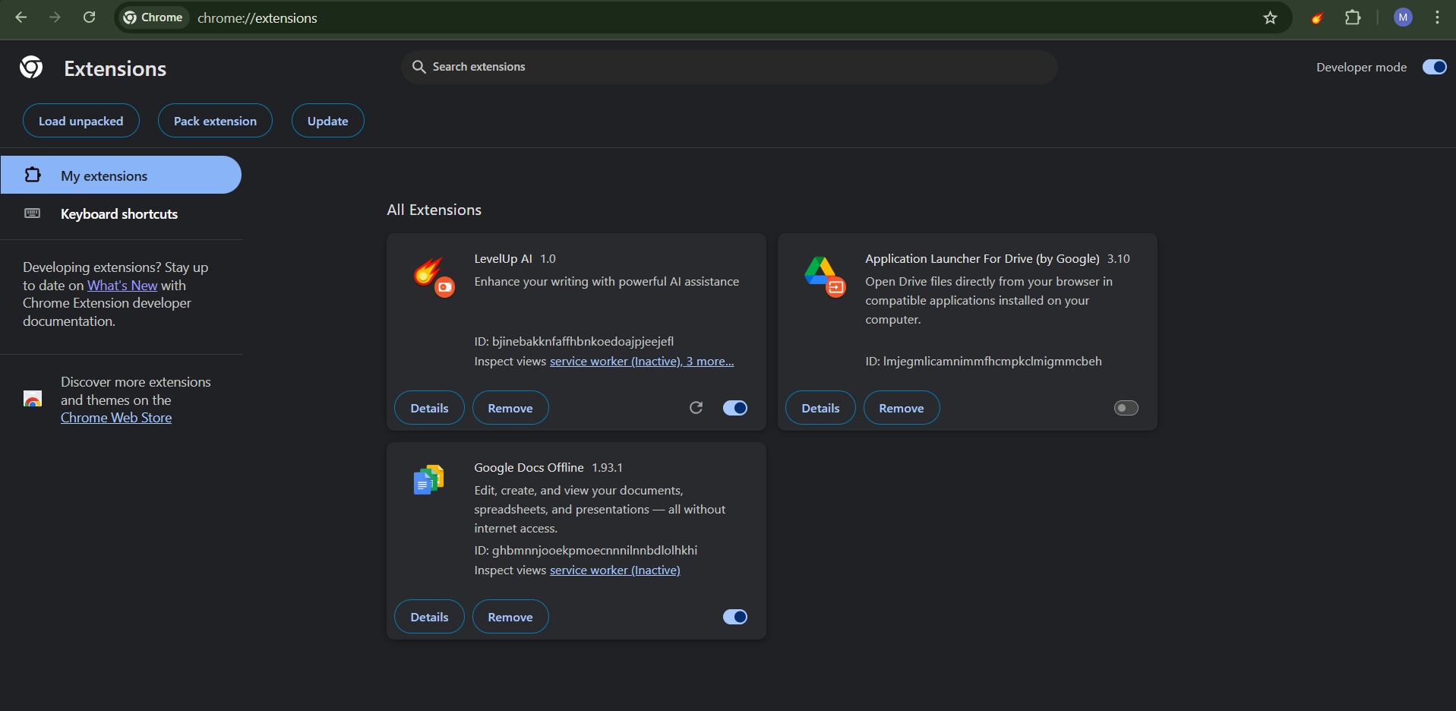The image size is (1456, 711).
Task: Open Details for Google Docs Offline
Action: point(429,617)
